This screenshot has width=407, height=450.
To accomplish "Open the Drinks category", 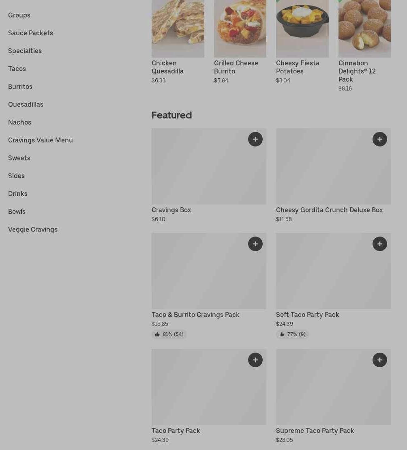I will point(18,194).
